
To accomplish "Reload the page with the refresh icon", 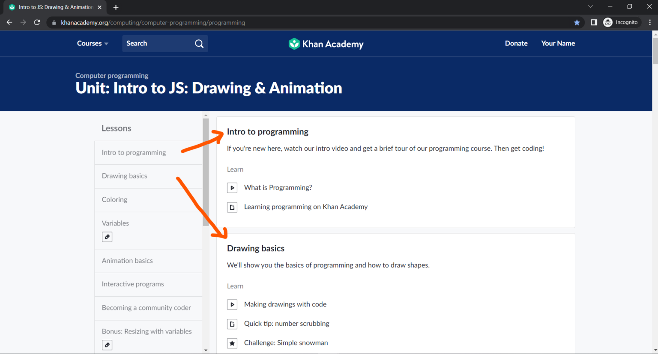I will [37, 22].
